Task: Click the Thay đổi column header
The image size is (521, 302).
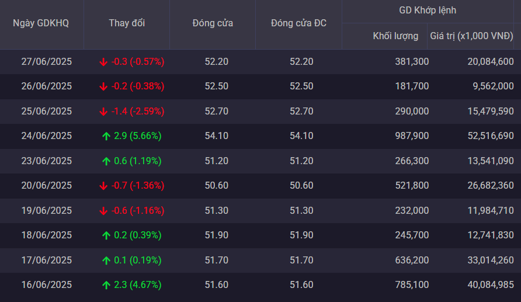Action: pos(127,23)
